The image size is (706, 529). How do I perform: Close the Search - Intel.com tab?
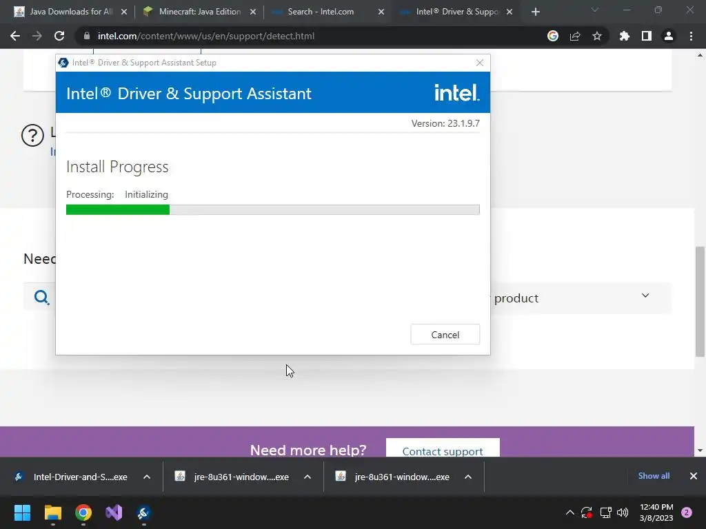coord(381,12)
